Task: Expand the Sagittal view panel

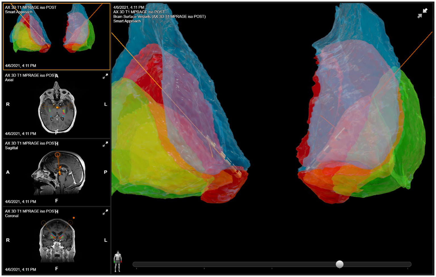Action: coord(105,144)
